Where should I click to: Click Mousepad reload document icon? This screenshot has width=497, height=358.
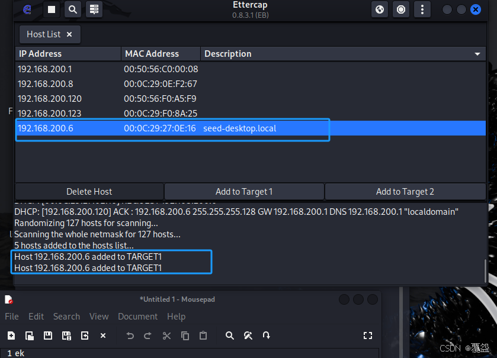(x=85, y=336)
